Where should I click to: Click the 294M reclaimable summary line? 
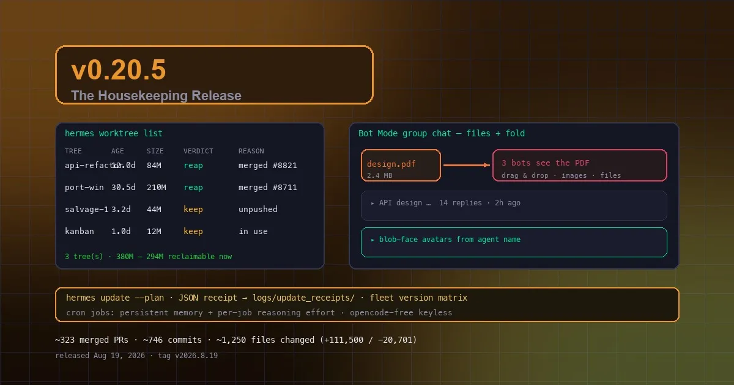tap(149, 257)
